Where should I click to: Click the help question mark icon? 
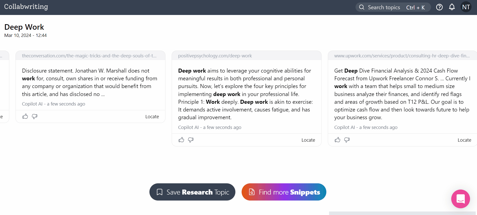tap(439, 7)
